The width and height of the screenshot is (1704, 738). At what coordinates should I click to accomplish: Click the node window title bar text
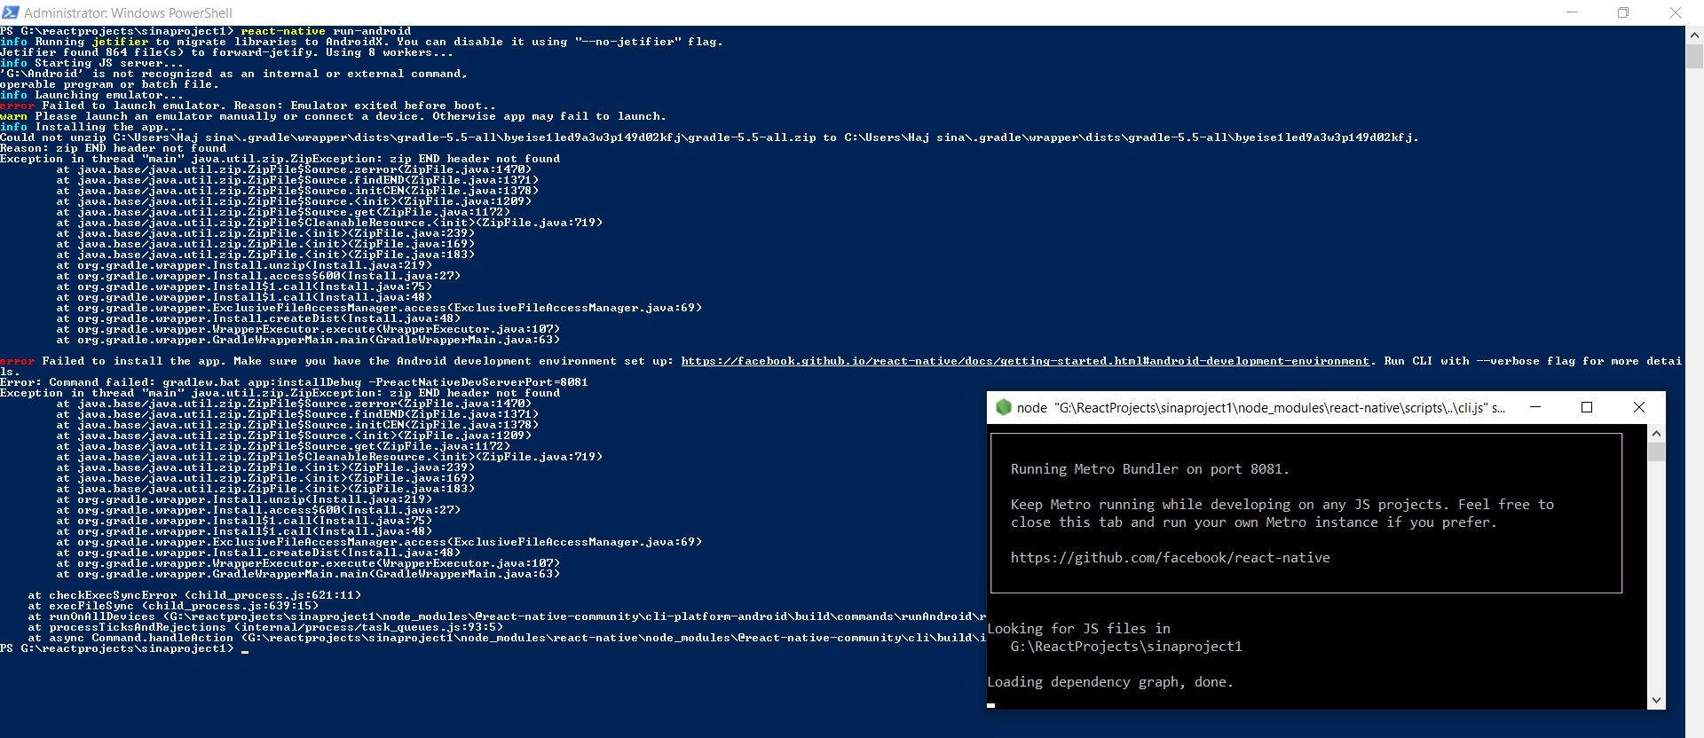pyautogui.click(x=1260, y=408)
